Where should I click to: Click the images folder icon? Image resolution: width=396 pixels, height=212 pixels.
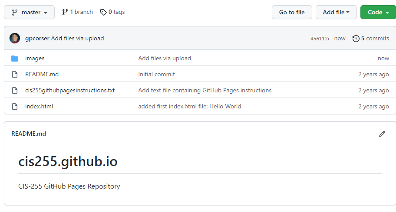click(x=15, y=58)
